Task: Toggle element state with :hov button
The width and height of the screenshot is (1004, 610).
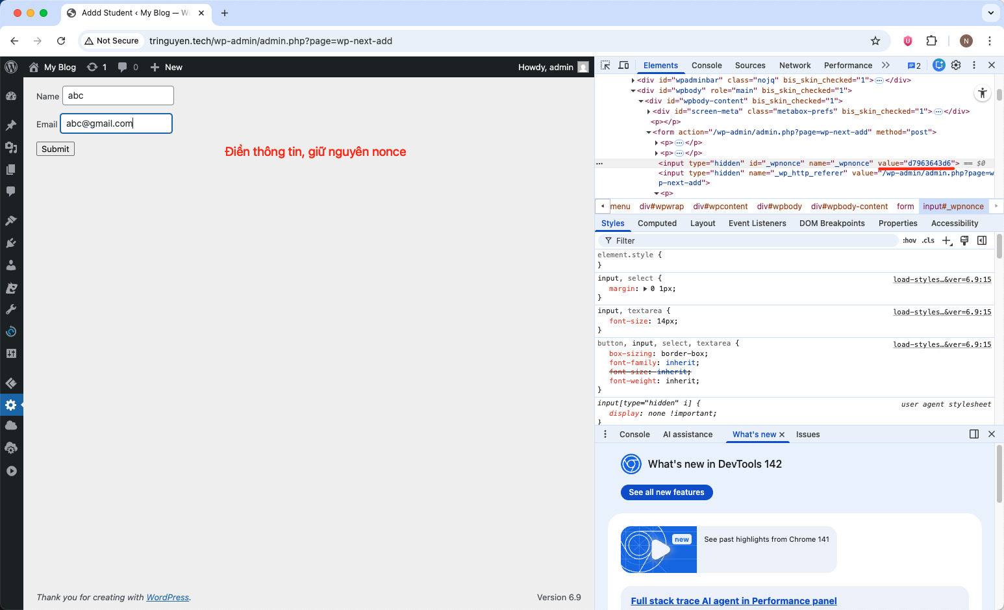Action: [x=909, y=240]
